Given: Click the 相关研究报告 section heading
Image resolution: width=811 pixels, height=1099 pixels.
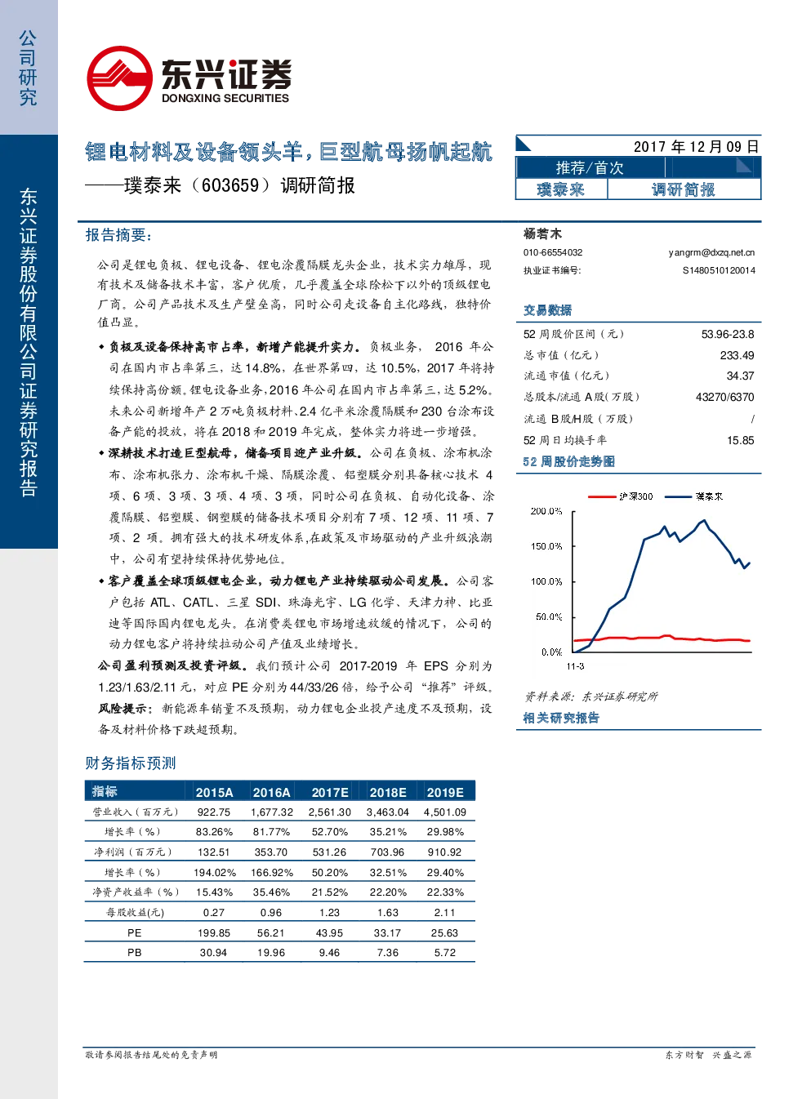Looking at the screenshot, I should coord(561,718).
